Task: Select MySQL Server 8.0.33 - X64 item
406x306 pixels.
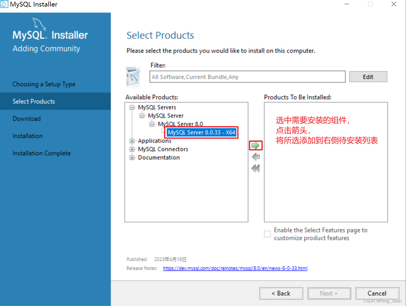Action: tap(202, 132)
